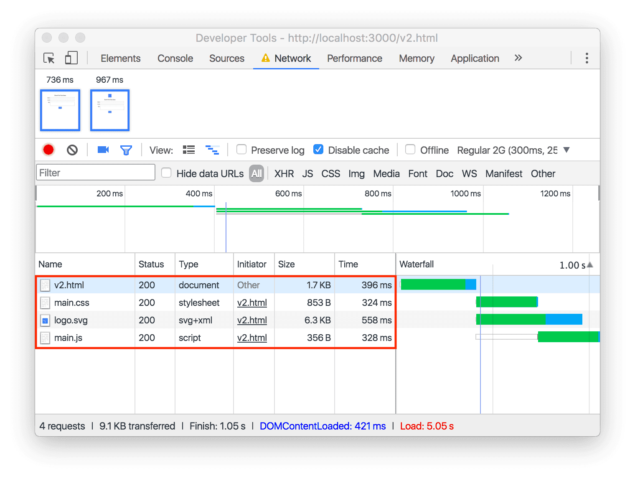Open the Regular 2G throttling dropdown
635x478 pixels.
(566, 150)
